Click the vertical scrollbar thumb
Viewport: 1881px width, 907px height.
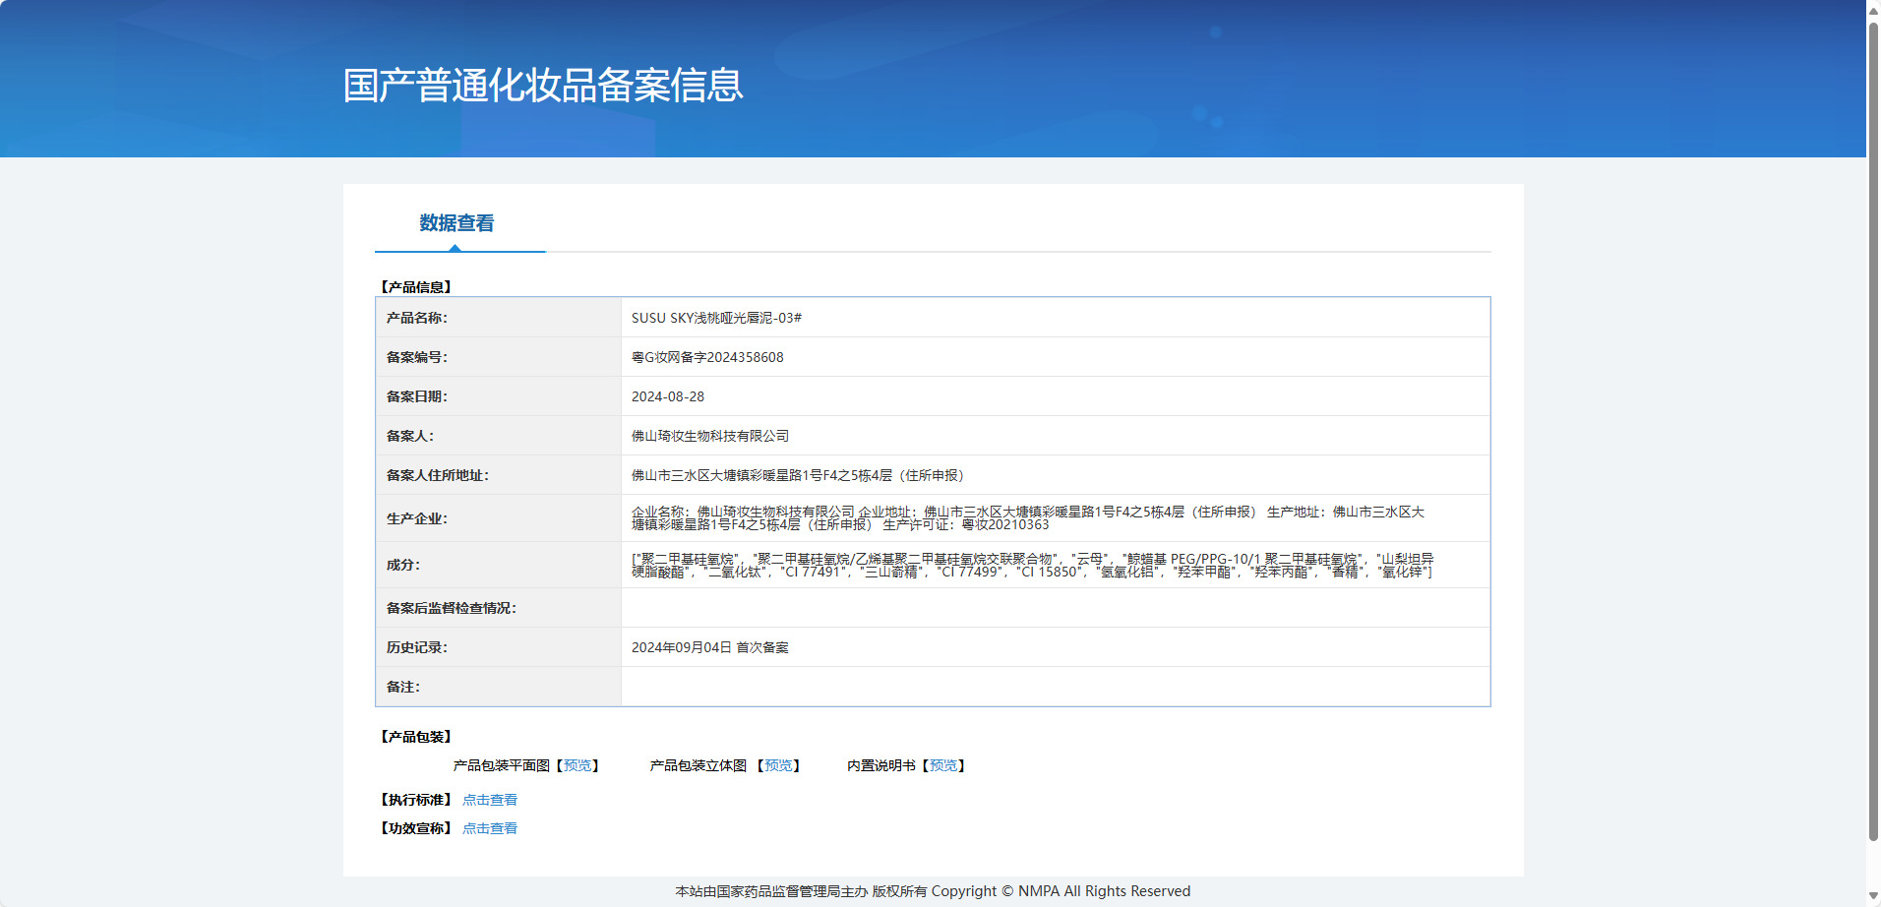[x=1873, y=431]
